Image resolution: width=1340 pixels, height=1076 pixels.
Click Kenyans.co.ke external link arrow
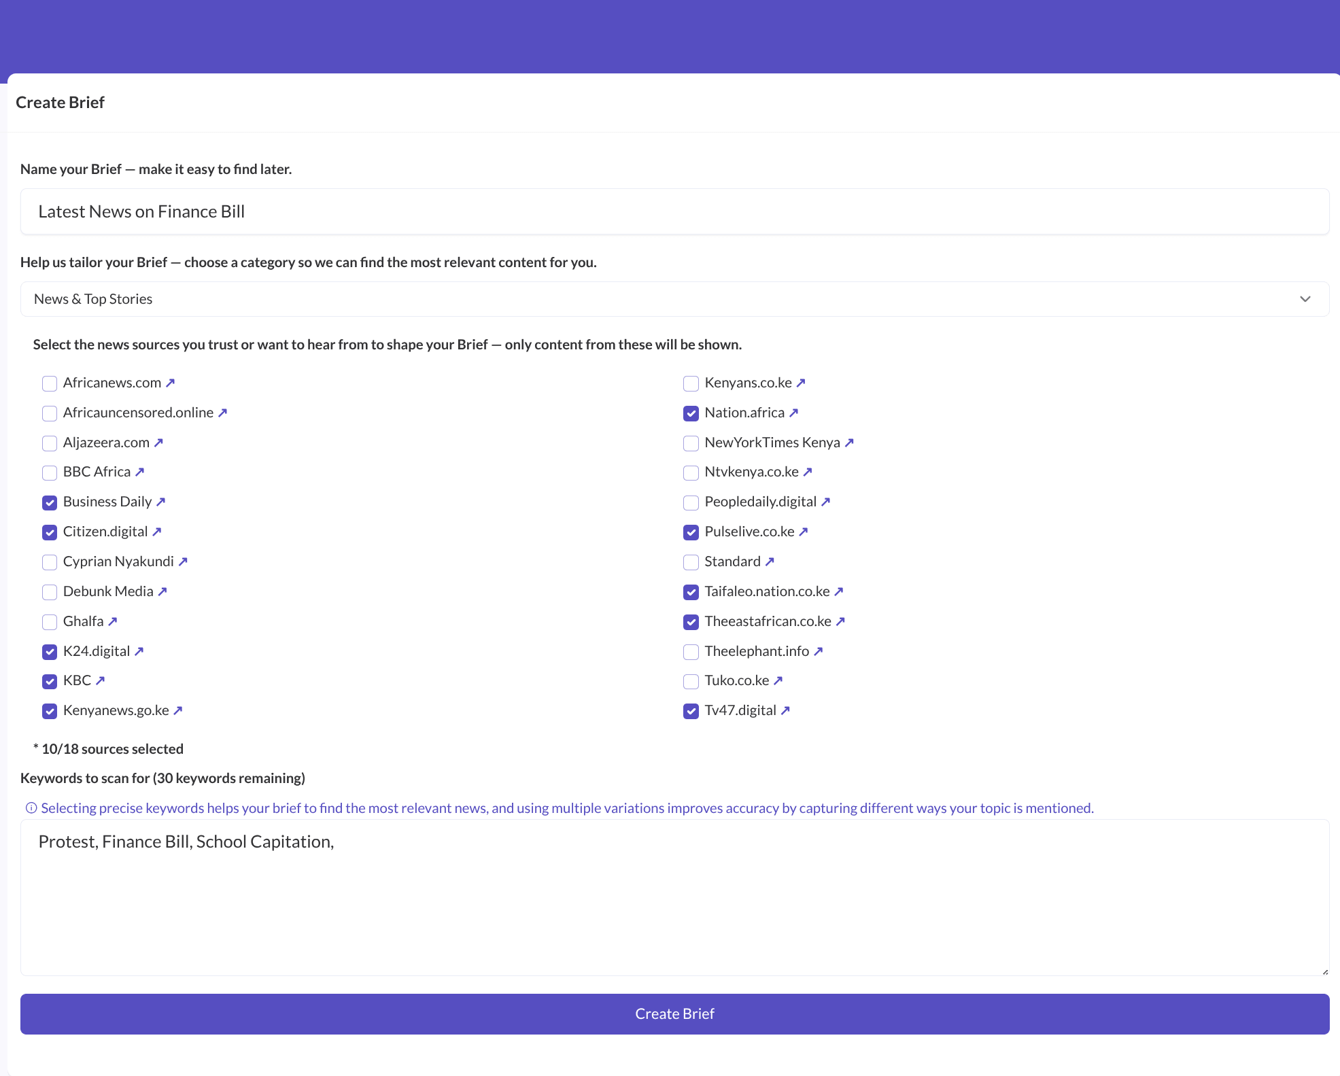(x=801, y=383)
